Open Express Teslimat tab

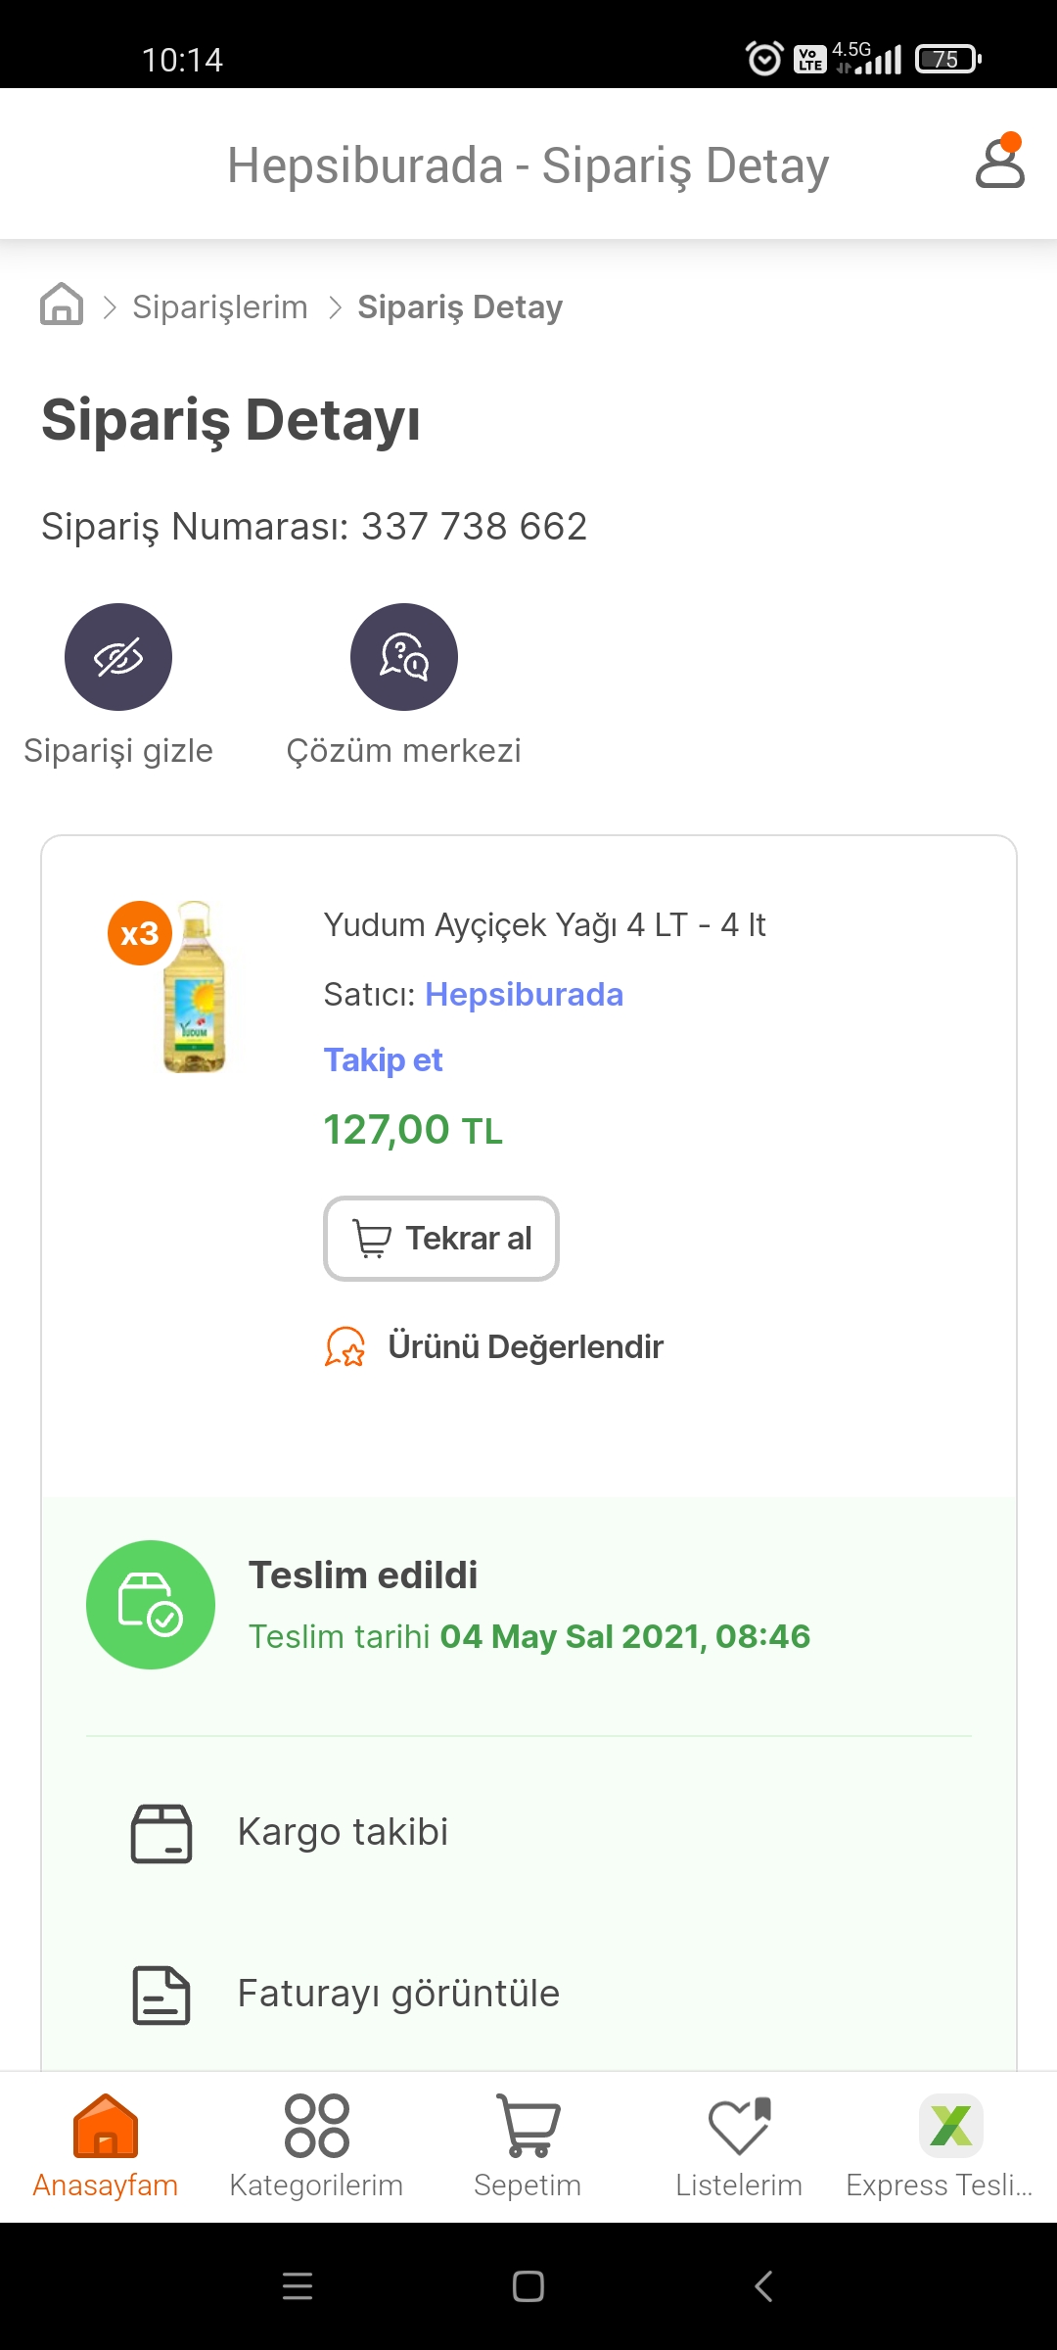tap(940, 2146)
